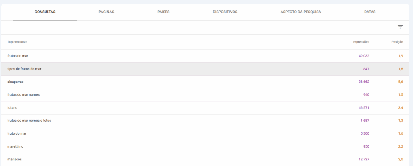This screenshot has width=413, height=166.
Task: Switch to the Consultas tab
Action: (45, 12)
